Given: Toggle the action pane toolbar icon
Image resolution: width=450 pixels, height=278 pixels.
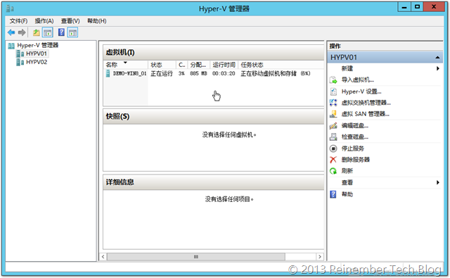Looking at the screenshot, I should (72, 32).
